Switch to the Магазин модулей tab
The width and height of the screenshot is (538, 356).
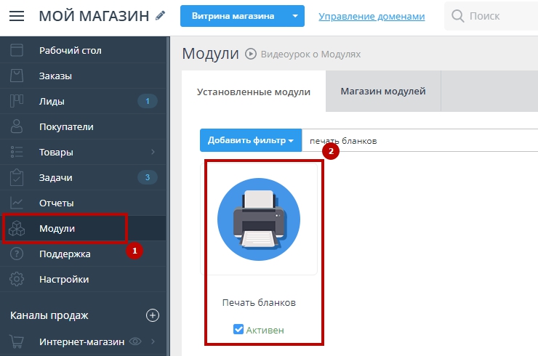tap(382, 92)
